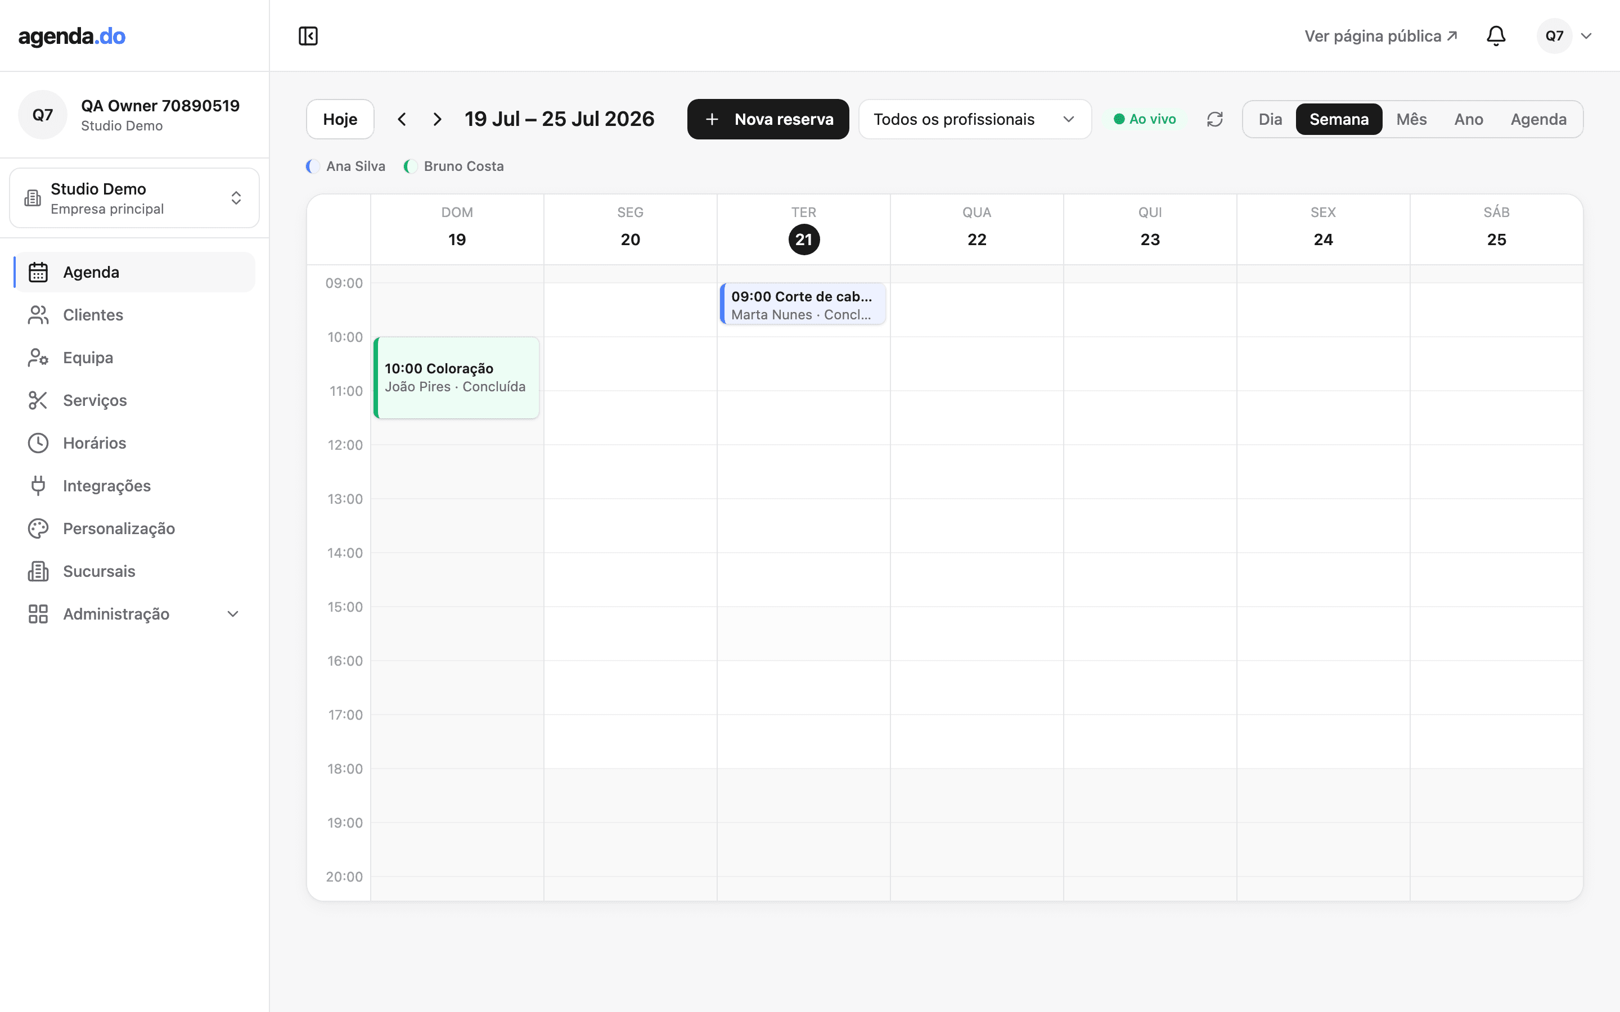Toggle the Ao vivo live indicator
This screenshot has height=1012, width=1620.
[x=1145, y=119]
